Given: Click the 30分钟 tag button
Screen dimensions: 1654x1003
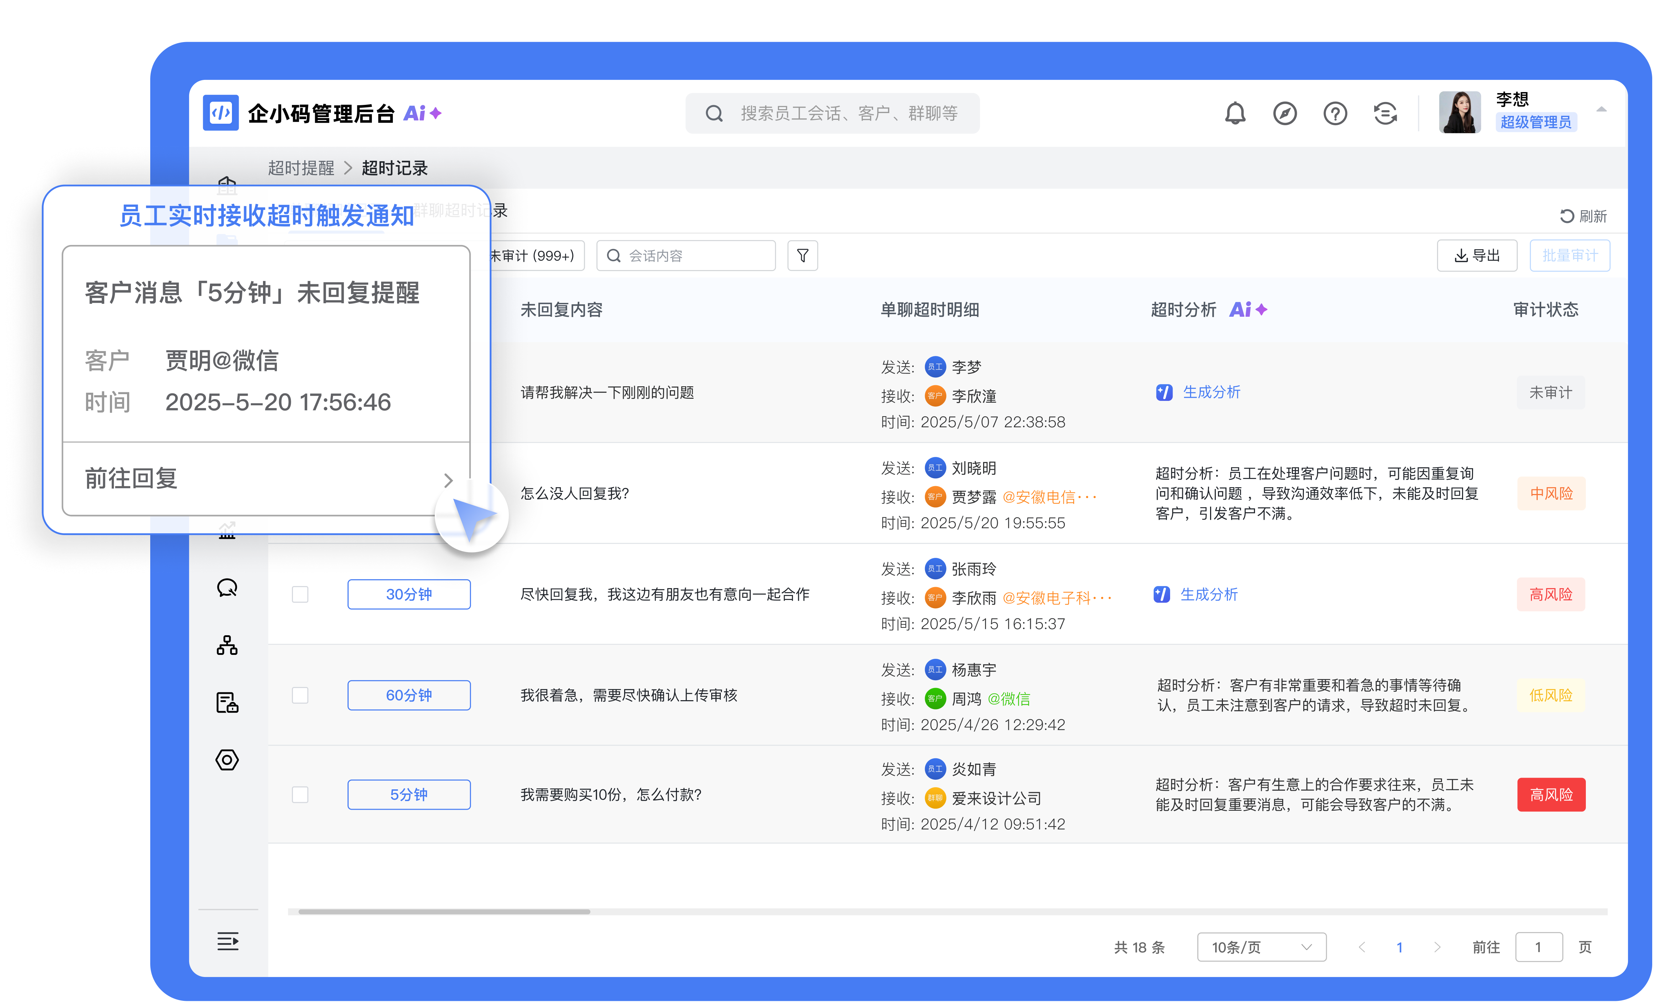Looking at the screenshot, I should (409, 595).
